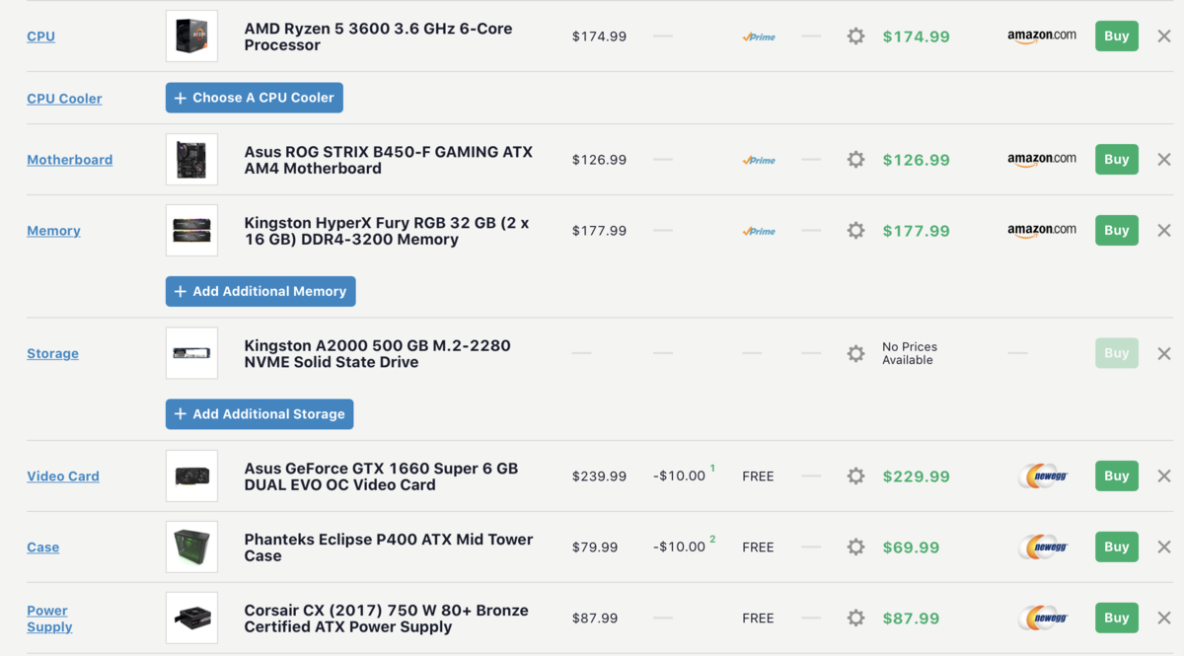Open the HyperX Fury memory thumbnail
This screenshot has width=1184, height=656.
coord(191,231)
